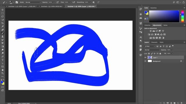Screen dimensions: 186x104
Task: Select the Clone Stamp tool
Action: [3, 36]
